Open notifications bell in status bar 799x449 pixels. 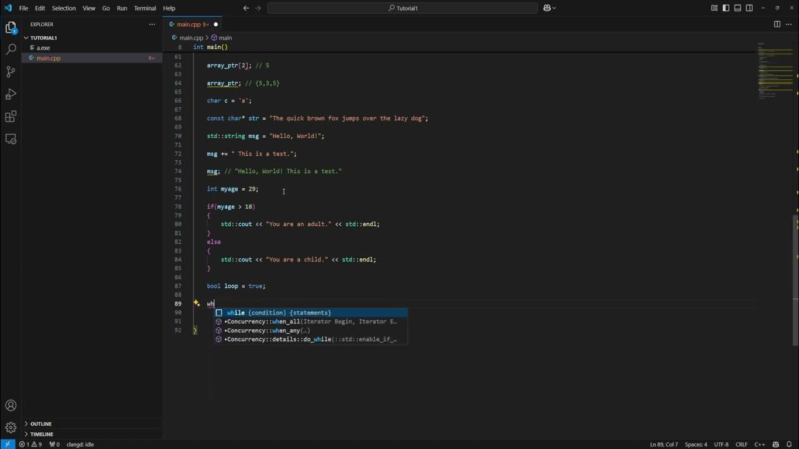(x=789, y=444)
